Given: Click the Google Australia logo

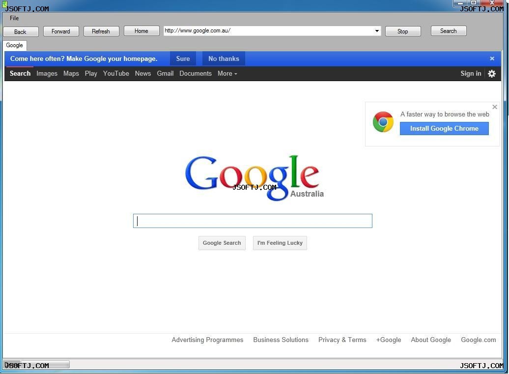Looking at the screenshot, I should pyautogui.click(x=254, y=177).
